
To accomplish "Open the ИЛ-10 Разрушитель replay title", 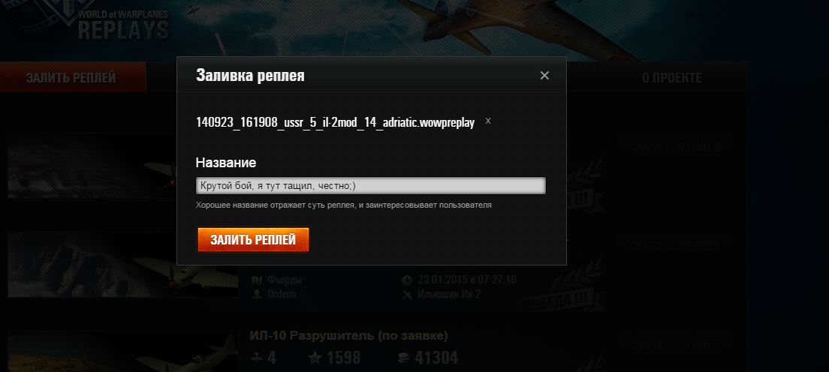I will tap(349, 335).
